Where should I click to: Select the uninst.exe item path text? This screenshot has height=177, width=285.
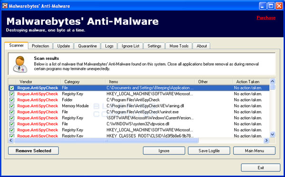[x=142, y=112]
